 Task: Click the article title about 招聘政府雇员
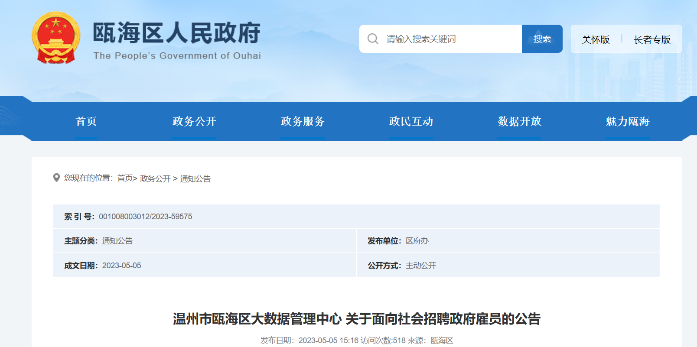tap(356, 319)
